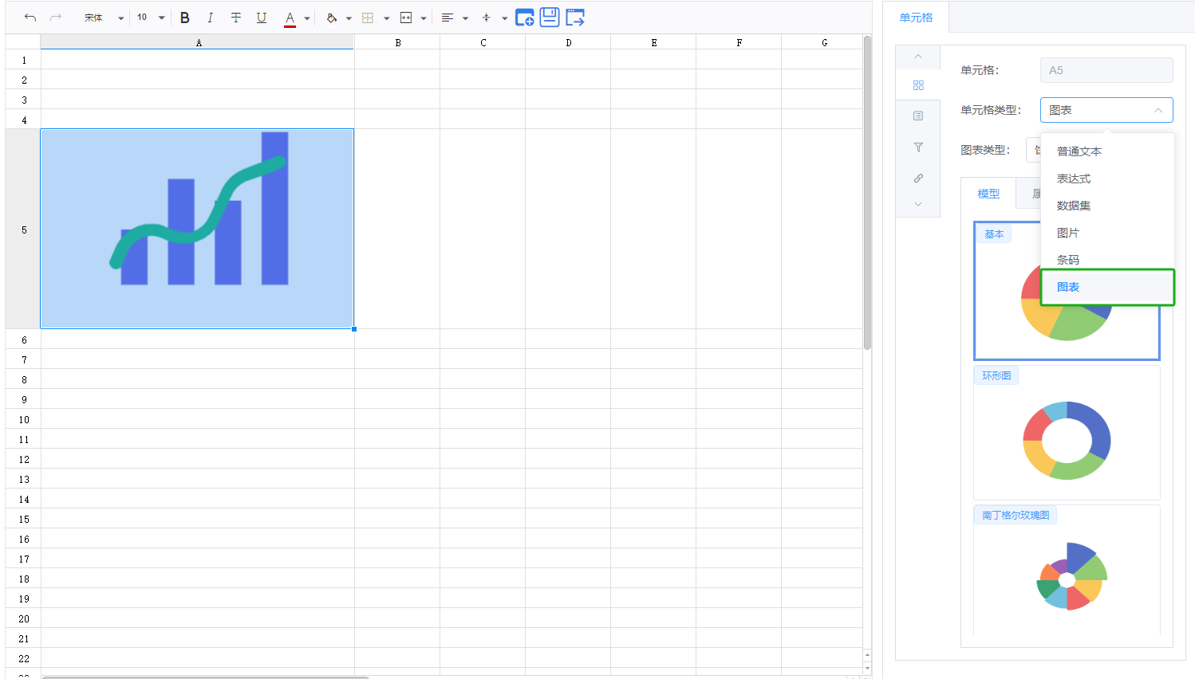Image resolution: width=1195 pixels, height=679 pixels.
Task: Select column B header
Action: [397, 42]
